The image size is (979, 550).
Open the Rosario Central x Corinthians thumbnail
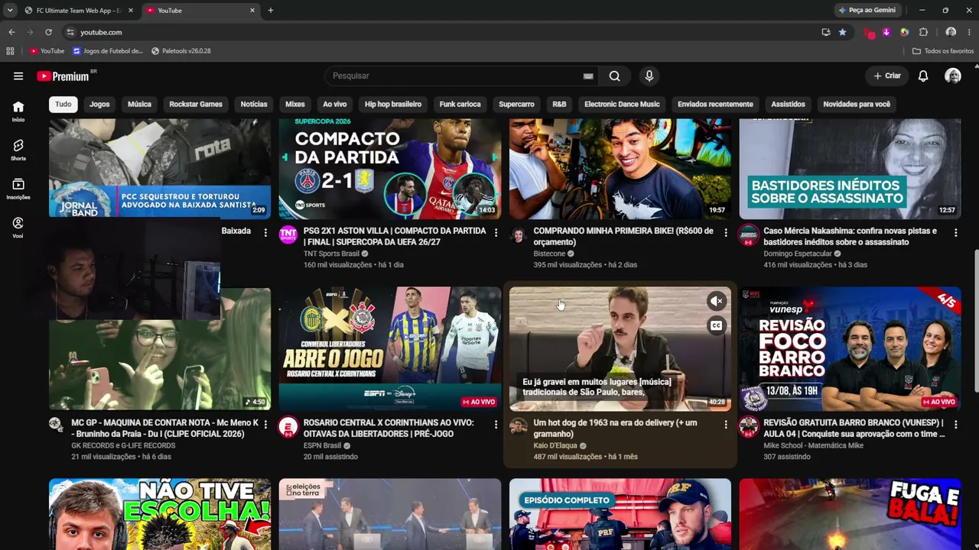point(390,349)
